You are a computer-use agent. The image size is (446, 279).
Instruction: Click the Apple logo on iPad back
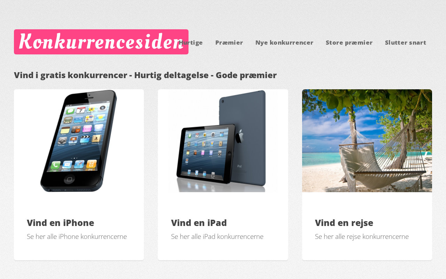click(x=239, y=137)
